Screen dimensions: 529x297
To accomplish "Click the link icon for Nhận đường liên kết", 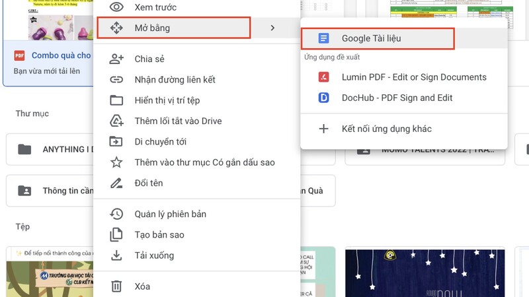I will [x=116, y=79].
